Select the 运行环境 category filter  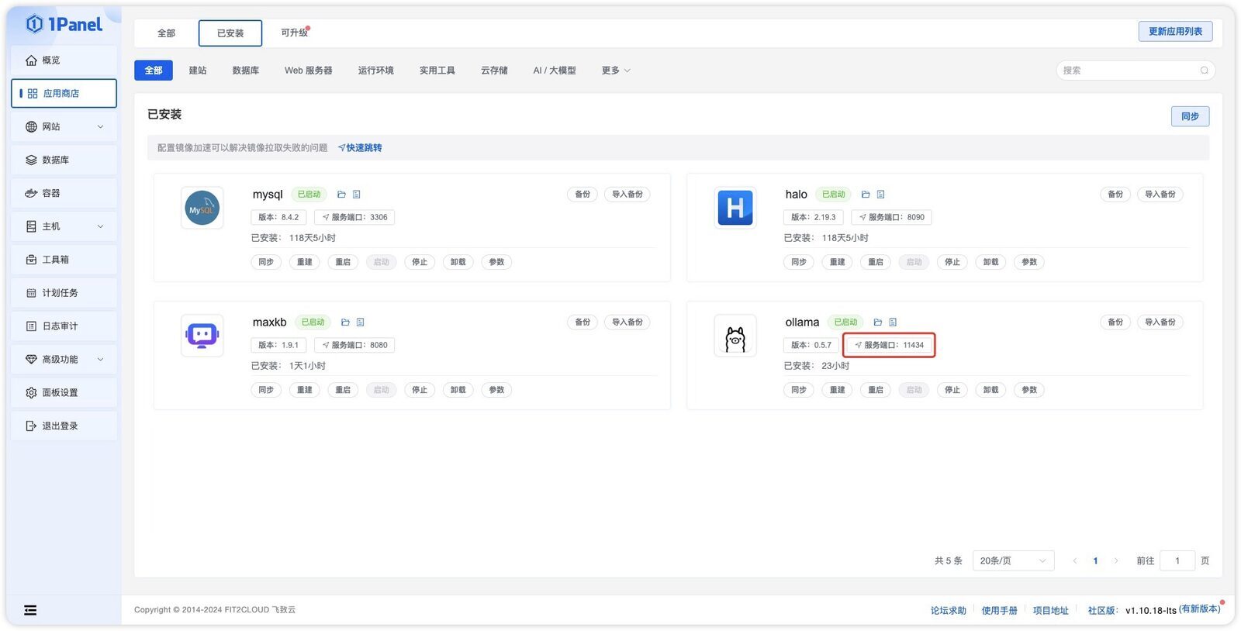375,71
